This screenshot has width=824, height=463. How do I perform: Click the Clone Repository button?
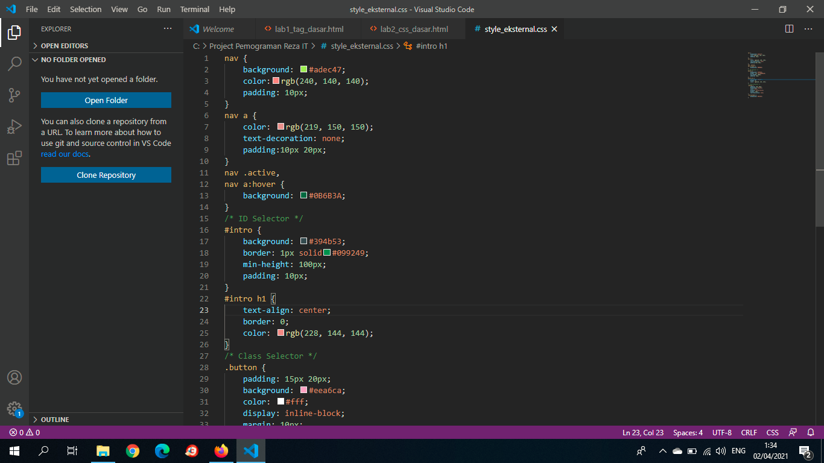[106, 175]
